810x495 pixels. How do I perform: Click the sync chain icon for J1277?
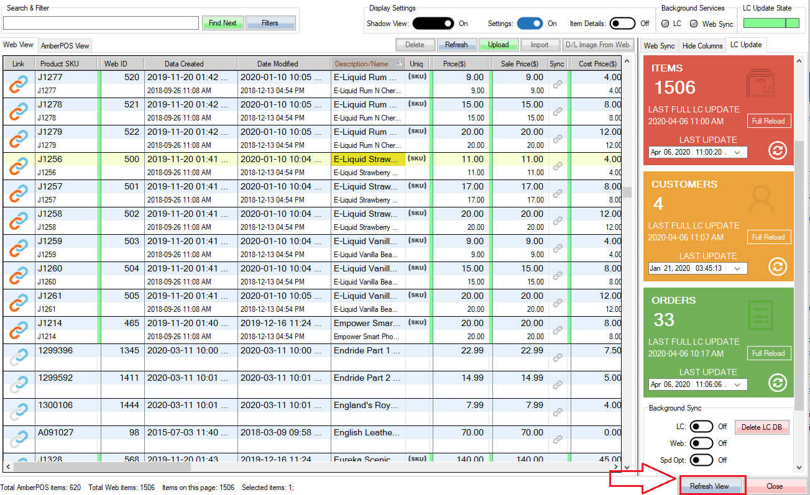point(558,84)
